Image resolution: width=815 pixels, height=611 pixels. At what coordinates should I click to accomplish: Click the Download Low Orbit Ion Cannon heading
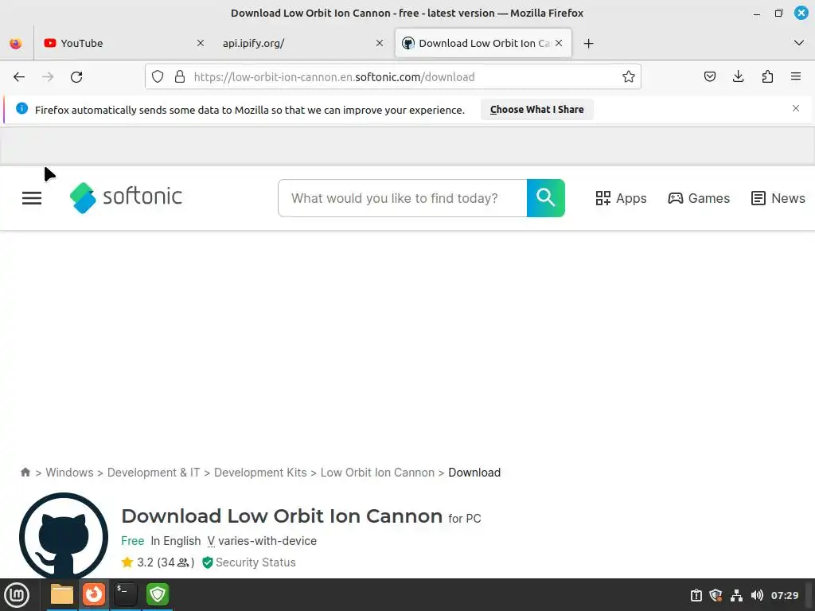click(x=282, y=516)
